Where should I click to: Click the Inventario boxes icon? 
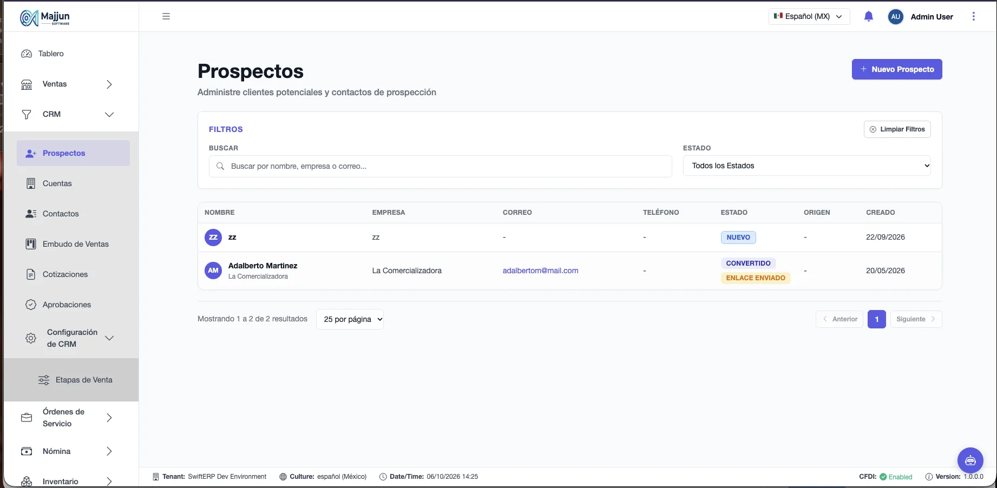click(x=27, y=482)
